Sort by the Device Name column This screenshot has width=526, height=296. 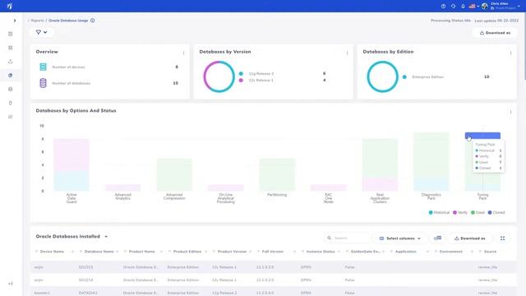pos(52,252)
